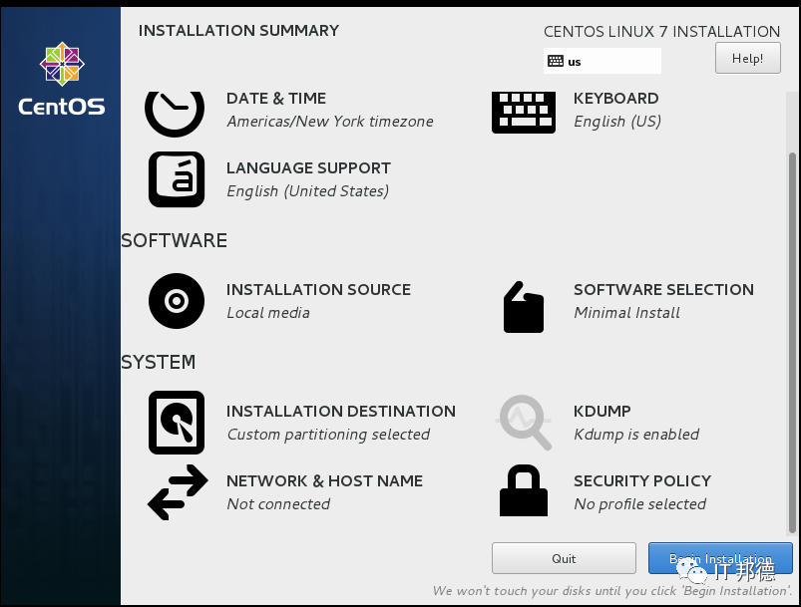This screenshot has height=607, width=801.
Task: Open Software Selection package icon
Action: [x=524, y=307]
